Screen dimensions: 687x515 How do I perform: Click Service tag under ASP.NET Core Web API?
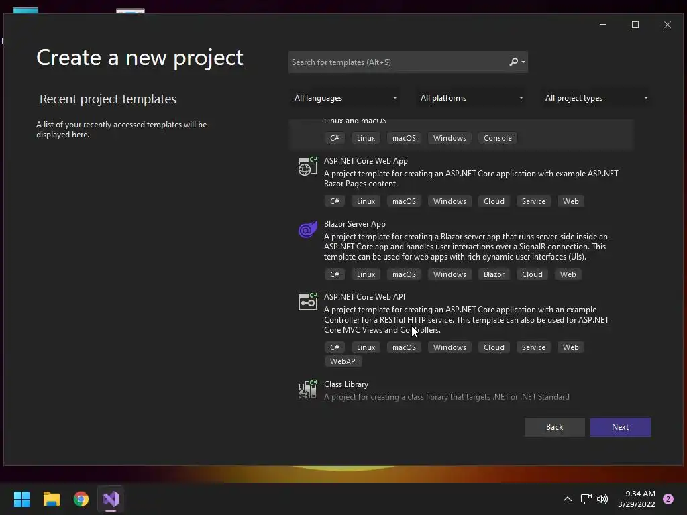click(x=533, y=347)
